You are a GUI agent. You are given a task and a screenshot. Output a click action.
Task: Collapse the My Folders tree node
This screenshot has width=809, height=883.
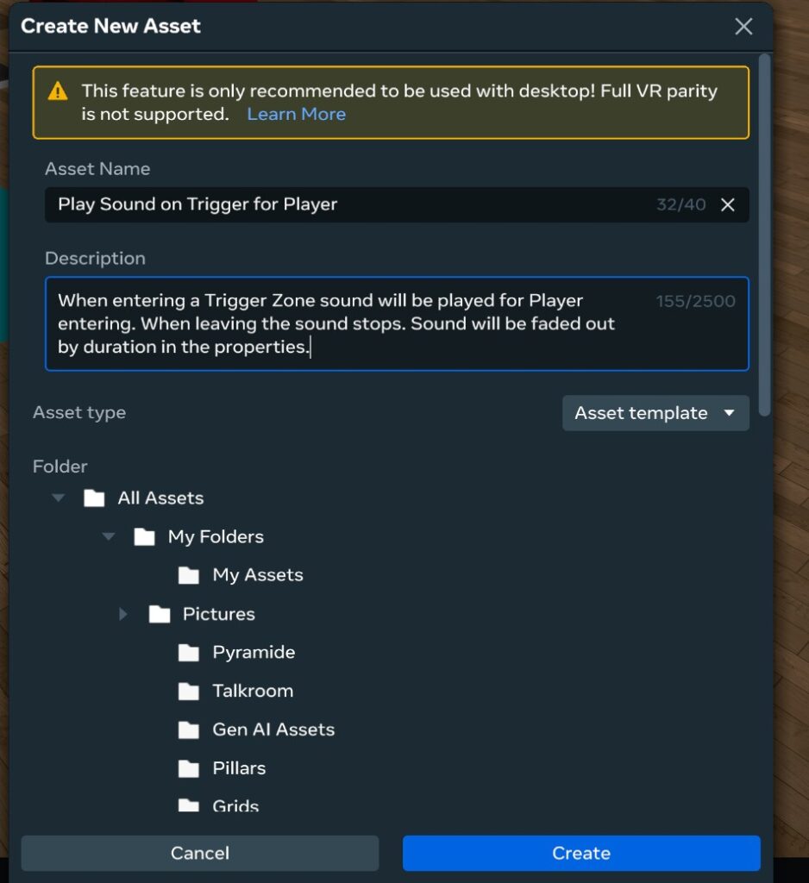tap(109, 536)
